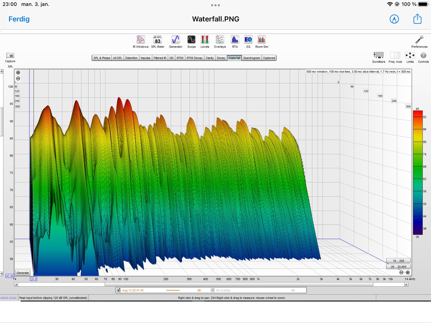Image resolution: width=431 pixels, height=323 pixels.
Task: Switch to Spectrogram tab
Action: (252, 58)
